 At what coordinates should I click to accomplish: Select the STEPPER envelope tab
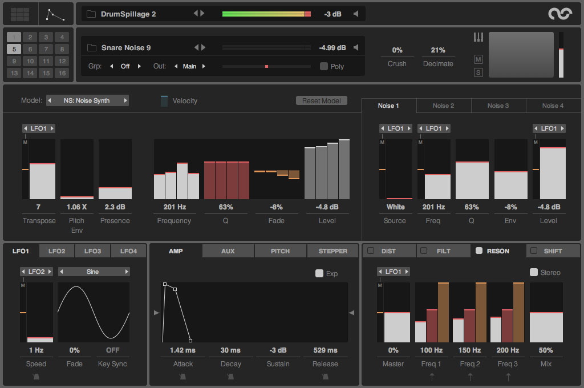point(332,251)
